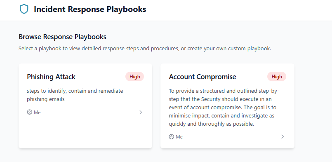
Task: Click the "Me" author label on Phishing card
Action: (37, 113)
